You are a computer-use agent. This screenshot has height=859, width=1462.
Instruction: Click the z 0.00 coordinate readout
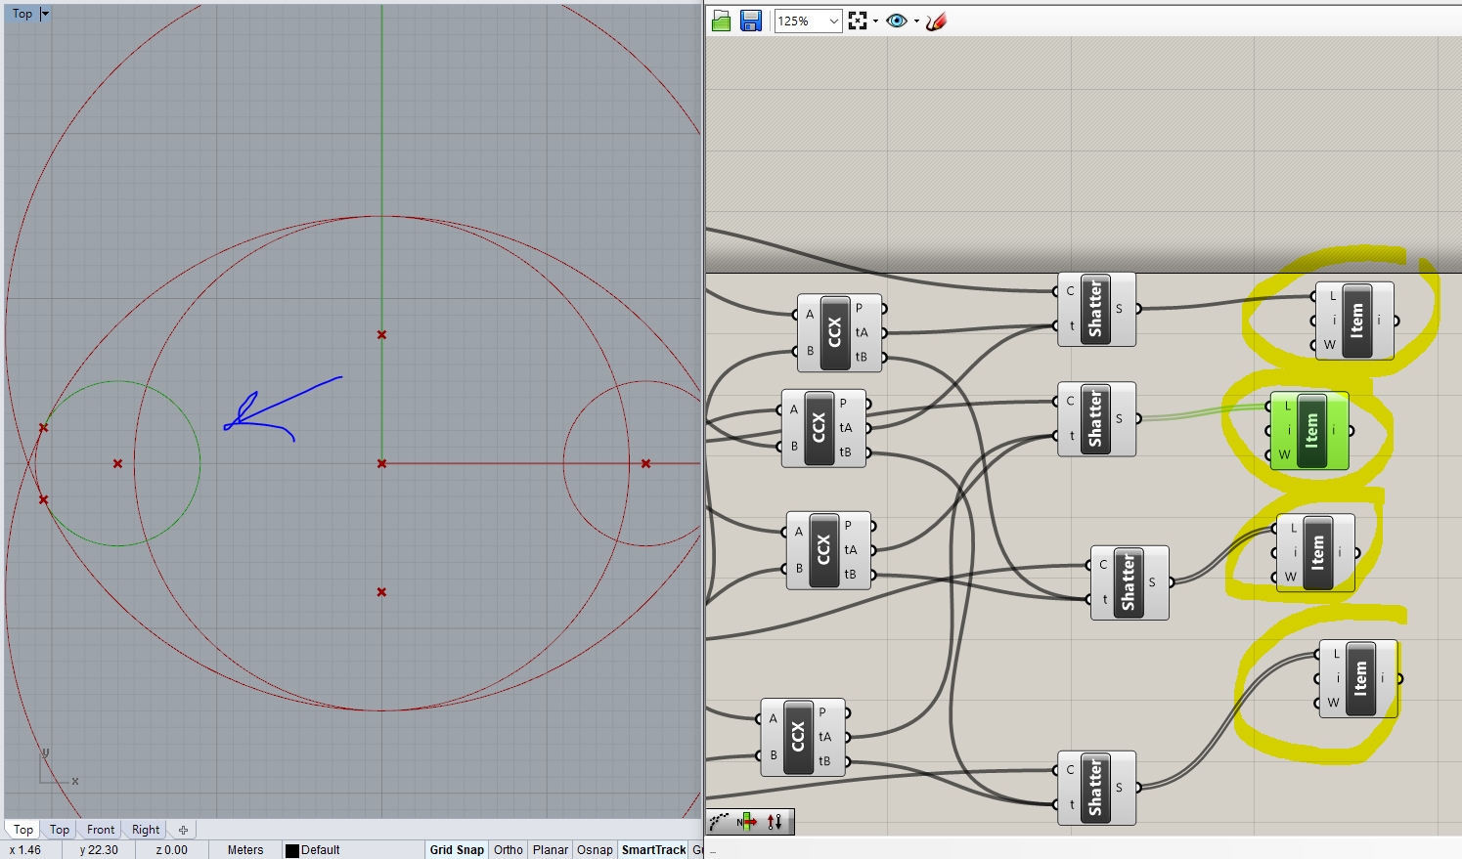[172, 850]
